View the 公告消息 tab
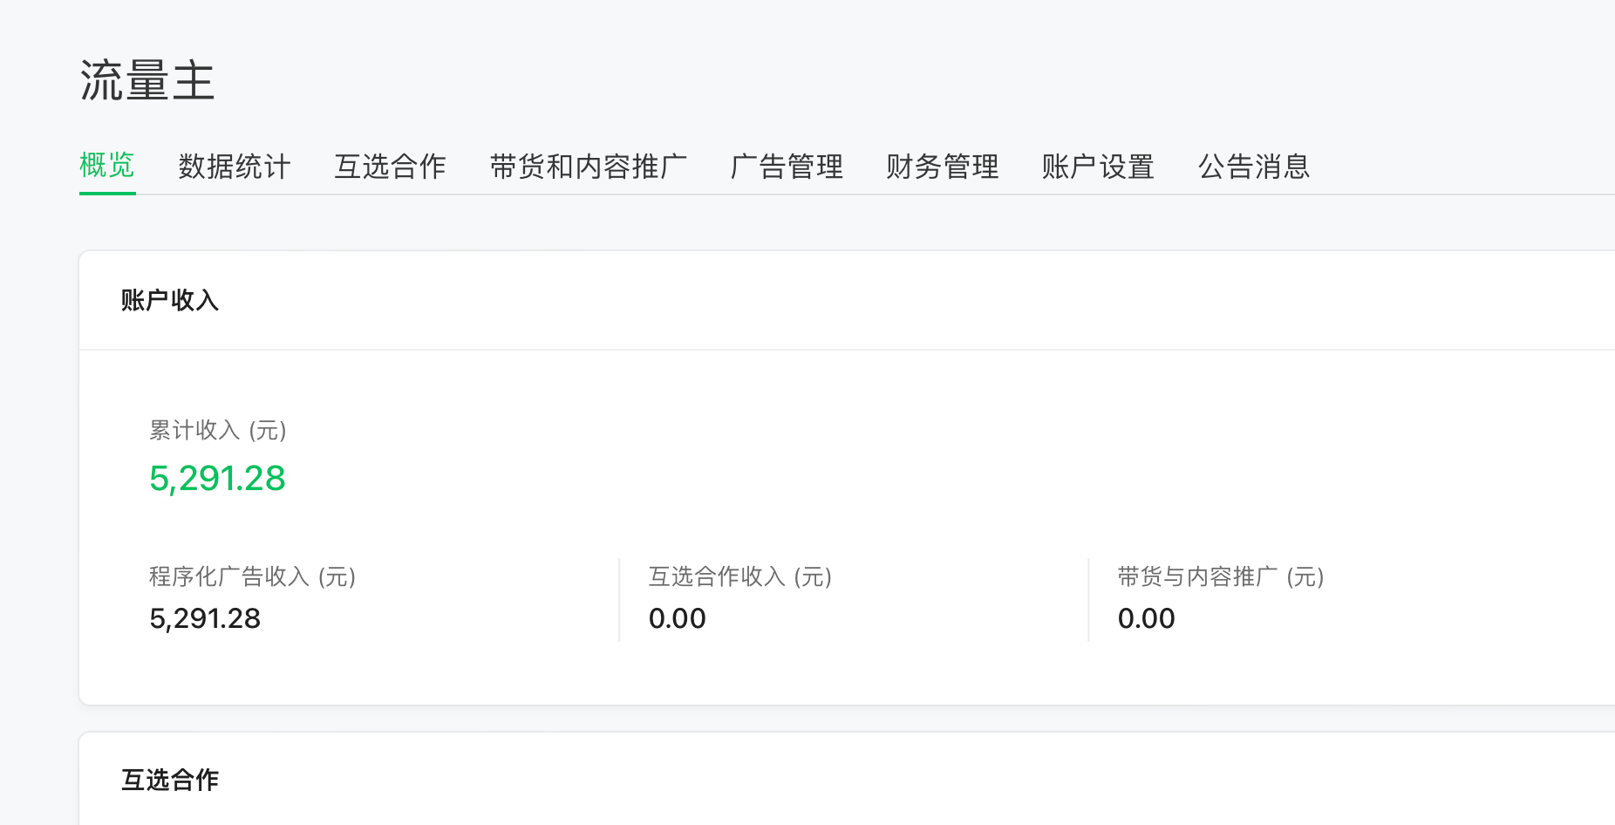 click(x=1253, y=167)
